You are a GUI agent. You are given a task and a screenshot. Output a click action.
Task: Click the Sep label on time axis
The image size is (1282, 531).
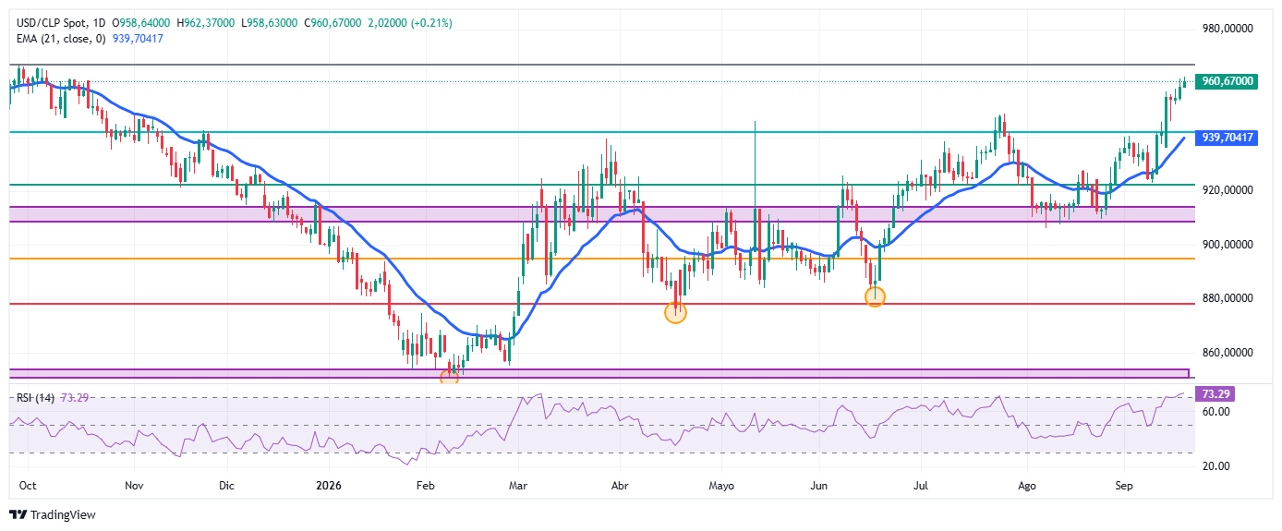(1124, 484)
